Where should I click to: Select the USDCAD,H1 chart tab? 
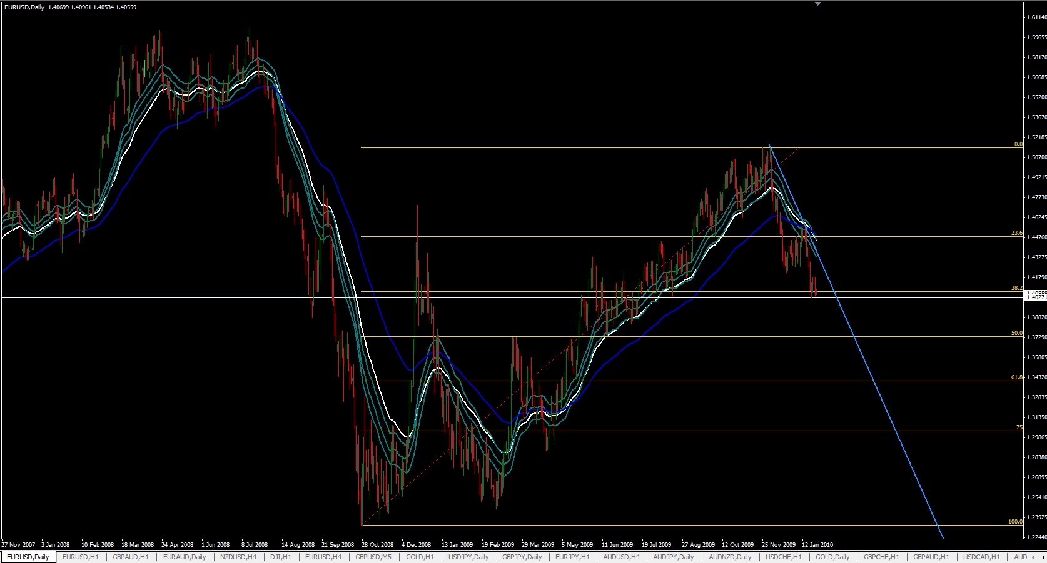point(981,557)
